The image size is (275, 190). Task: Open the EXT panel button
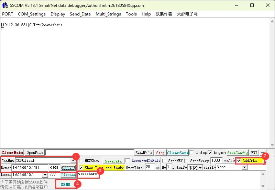[254, 152]
